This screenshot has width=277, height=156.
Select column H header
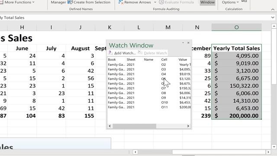(x=22, y=27)
